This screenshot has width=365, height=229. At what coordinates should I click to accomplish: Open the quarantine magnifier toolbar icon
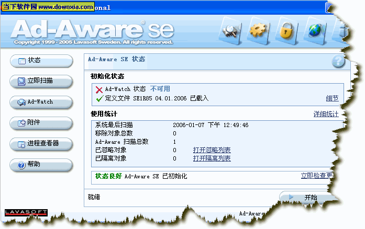coord(230,31)
